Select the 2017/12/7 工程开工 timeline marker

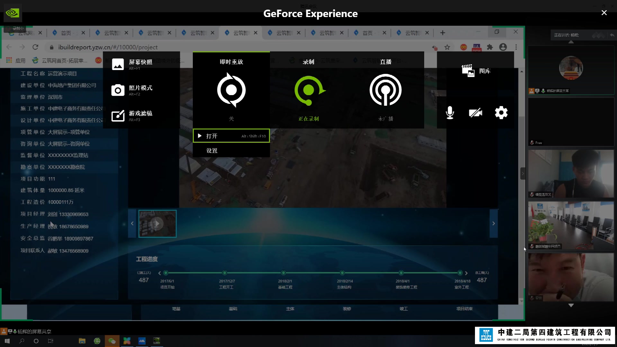click(x=225, y=273)
